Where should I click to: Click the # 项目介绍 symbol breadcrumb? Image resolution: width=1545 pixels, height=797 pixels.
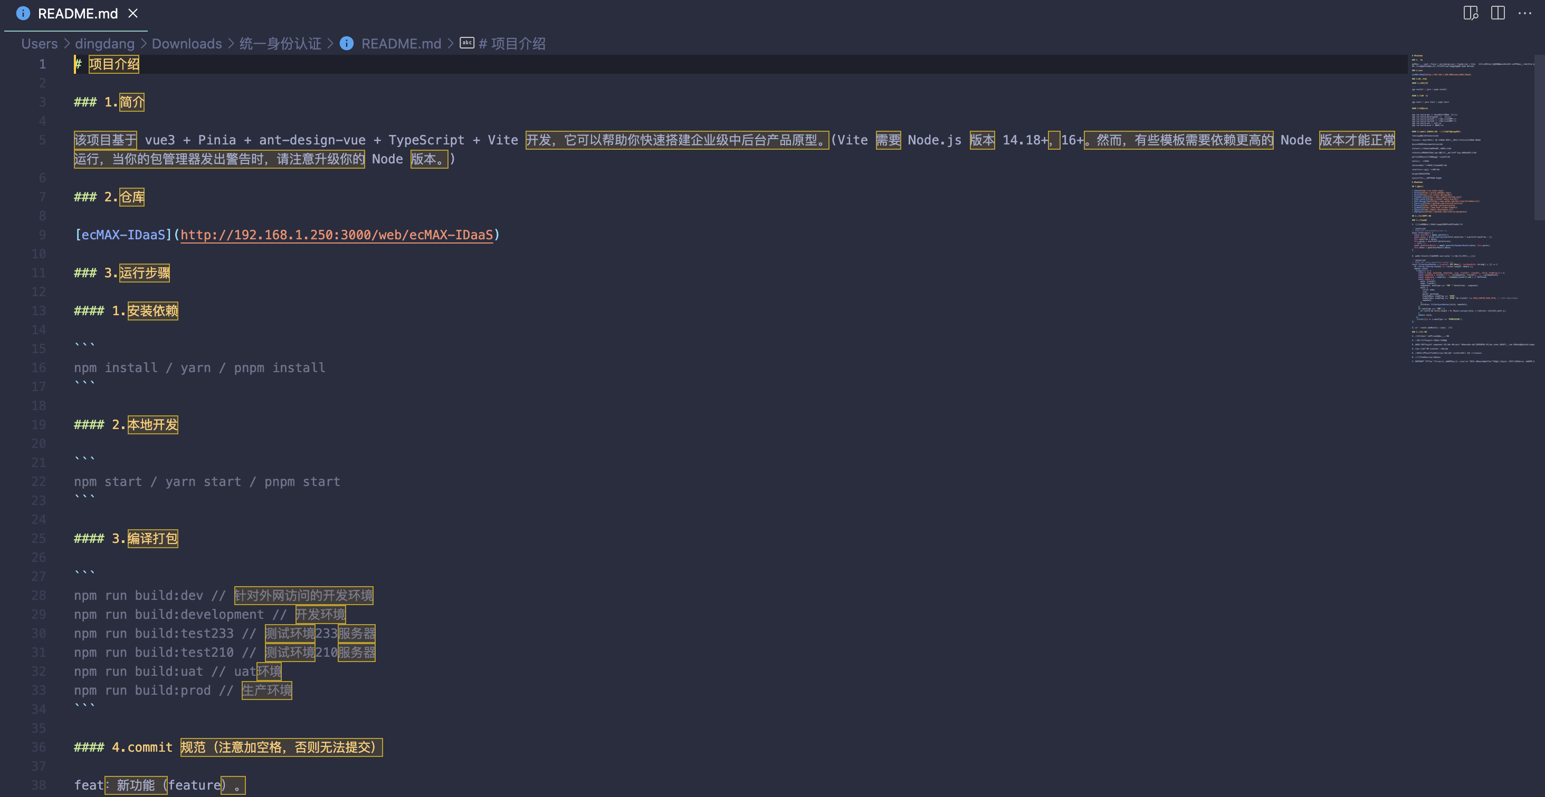512,44
